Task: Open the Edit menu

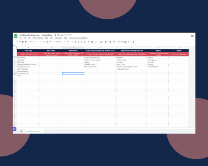Action: point(25,38)
